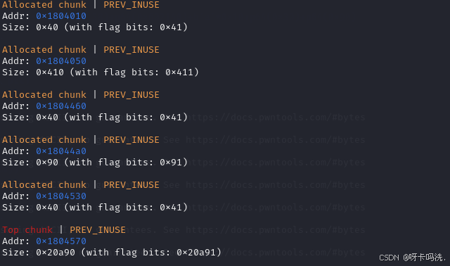Click the address 0x1804530
The height and width of the screenshot is (266, 450).
pos(61,196)
